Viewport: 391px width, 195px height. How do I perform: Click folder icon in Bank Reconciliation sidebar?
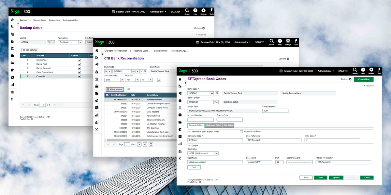97,93
